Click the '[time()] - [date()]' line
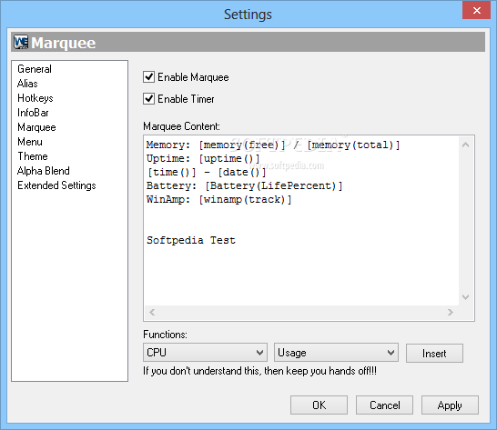Screen dimensions: 497x430 pos(207,172)
